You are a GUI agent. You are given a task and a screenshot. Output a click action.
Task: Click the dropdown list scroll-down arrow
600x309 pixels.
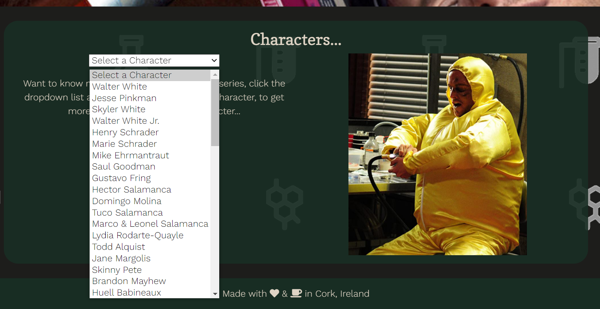coord(215,294)
